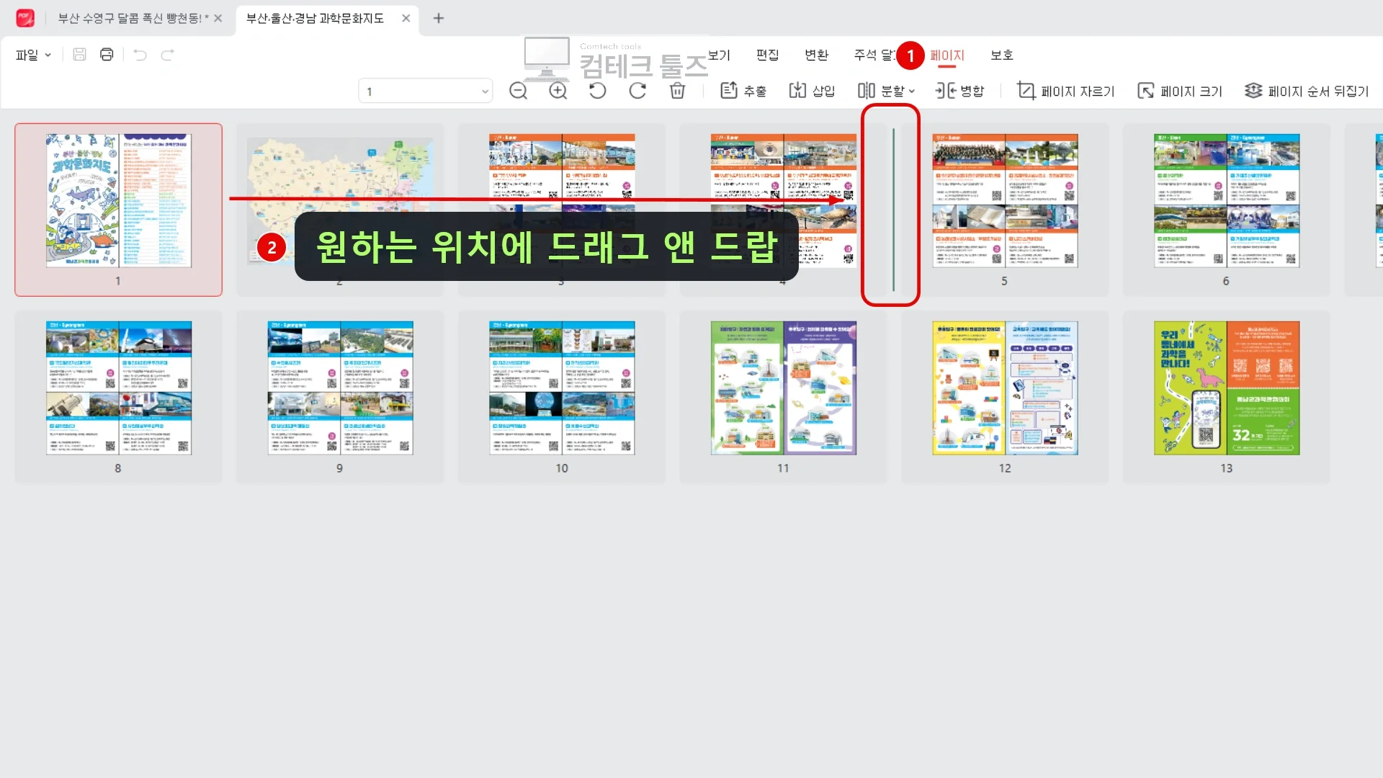Select page 11 thumbnail
Viewport: 1383px width, 778px height.
(783, 397)
